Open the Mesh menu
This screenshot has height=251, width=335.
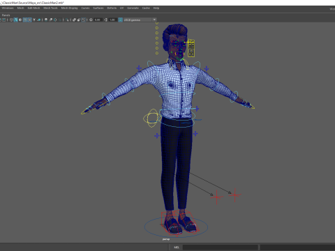[x=20, y=8]
